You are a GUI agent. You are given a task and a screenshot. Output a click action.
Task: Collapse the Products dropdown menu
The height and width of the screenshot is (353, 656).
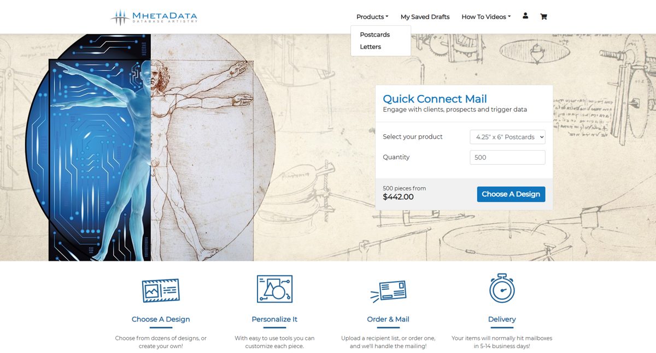click(x=372, y=17)
